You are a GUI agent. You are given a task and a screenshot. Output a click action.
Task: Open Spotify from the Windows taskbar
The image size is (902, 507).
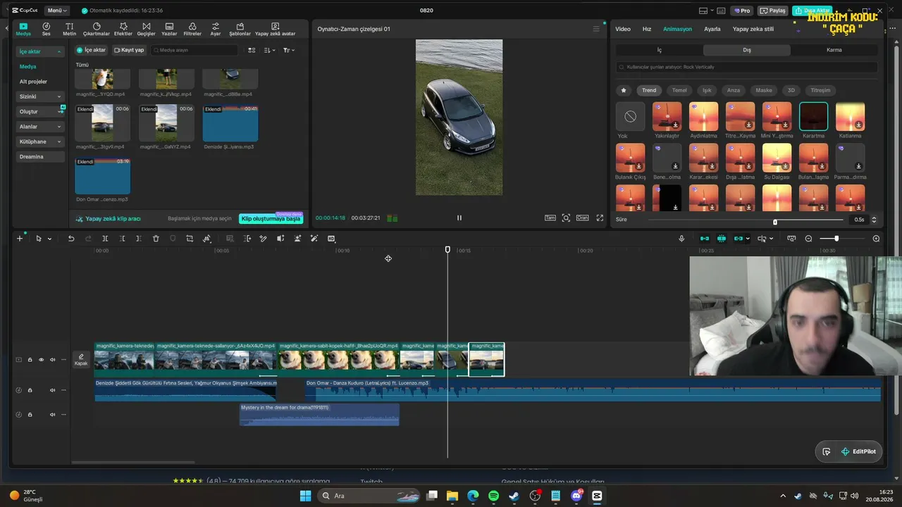493,496
